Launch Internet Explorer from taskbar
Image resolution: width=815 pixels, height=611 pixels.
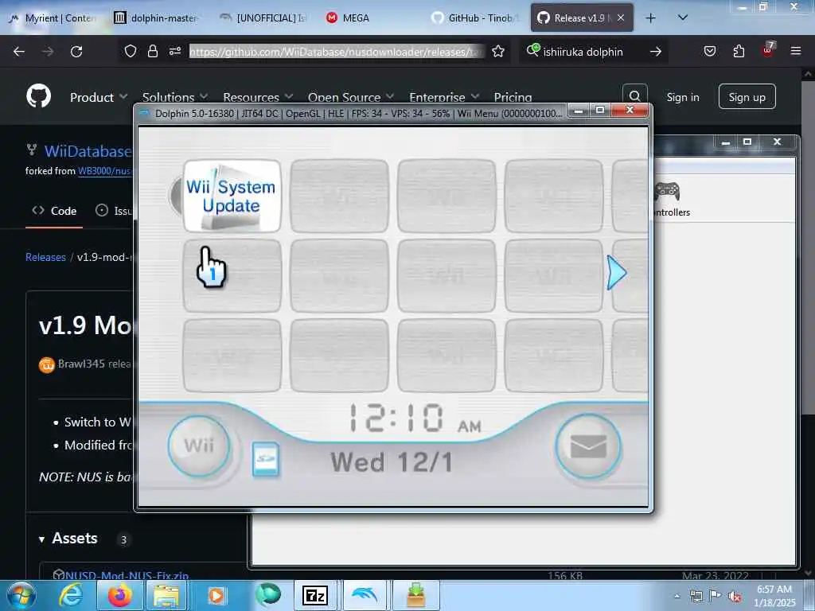pos(71,595)
